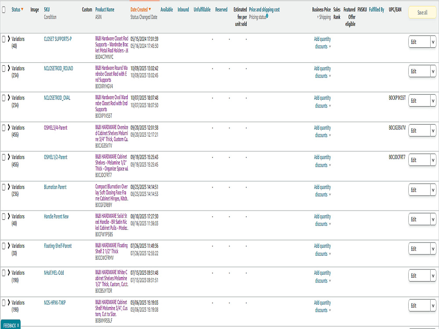Close the Feedback tab with X
The height and width of the screenshot is (329, 439).
click(x=18, y=325)
